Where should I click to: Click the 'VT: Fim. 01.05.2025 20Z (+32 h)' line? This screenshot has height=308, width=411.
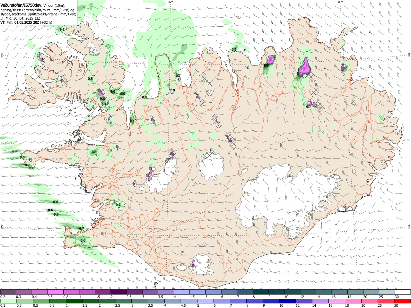26,23
